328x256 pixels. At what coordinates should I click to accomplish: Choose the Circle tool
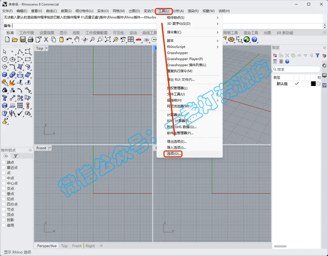5,59
